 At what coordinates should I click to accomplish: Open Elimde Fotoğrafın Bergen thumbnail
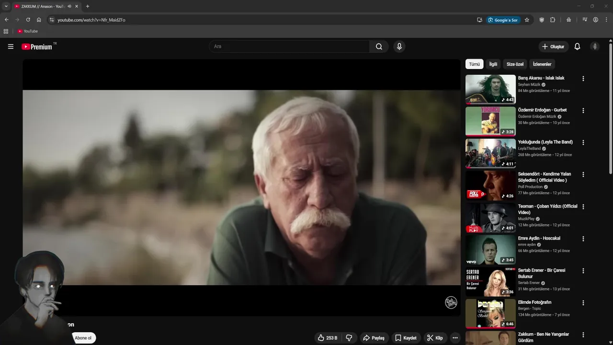tap(490, 313)
